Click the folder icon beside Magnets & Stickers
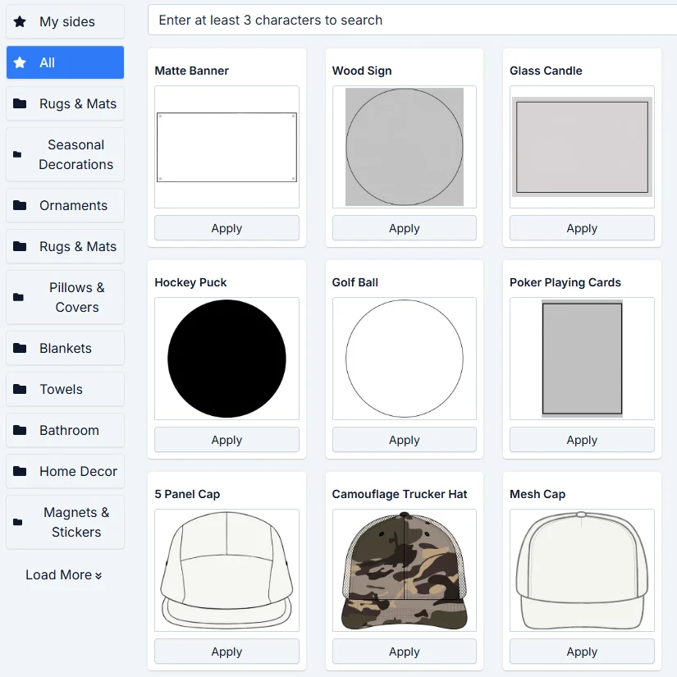The image size is (677, 677). click(18, 522)
